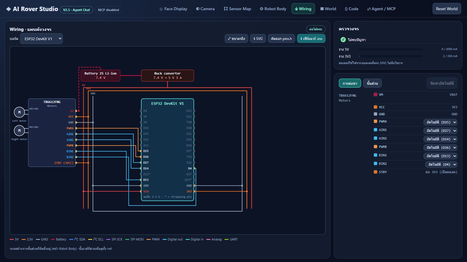Click the actual size (ขนาดจริง) button

point(236,38)
